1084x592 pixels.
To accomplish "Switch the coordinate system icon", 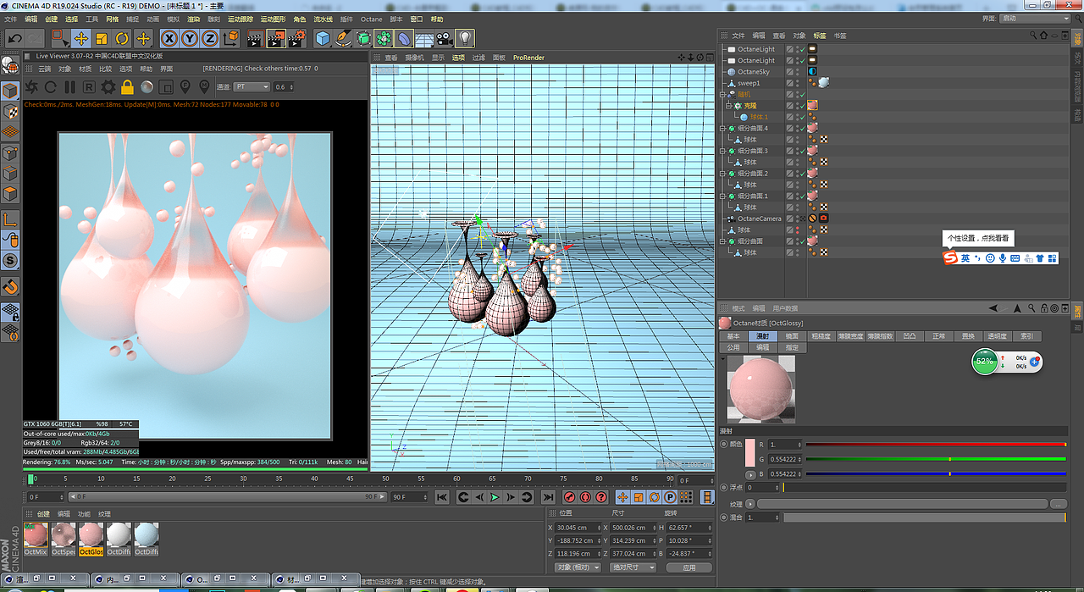I will pos(230,38).
